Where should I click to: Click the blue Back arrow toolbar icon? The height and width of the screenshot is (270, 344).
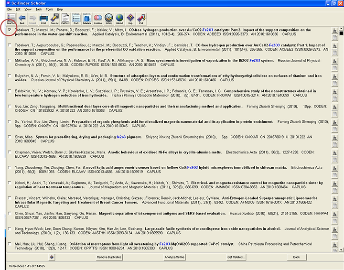[x=22, y=19]
